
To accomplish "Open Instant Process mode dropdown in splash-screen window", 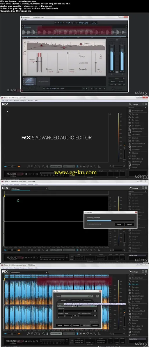I will pos(69,166).
